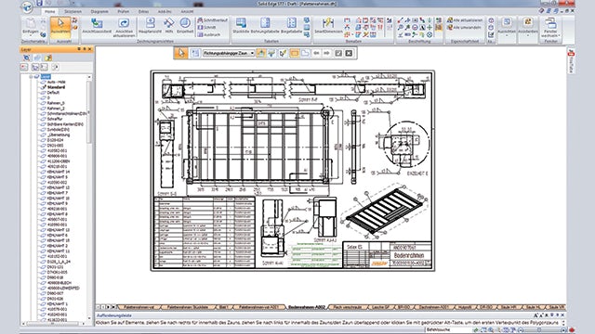595x334 pixels.
Task: Click the Schnittverlauf button
Action: pyautogui.click(x=213, y=20)
